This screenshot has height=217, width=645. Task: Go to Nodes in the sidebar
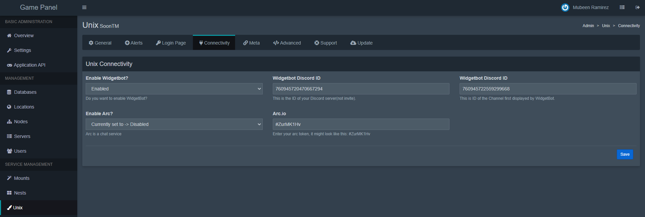[21, 122]
